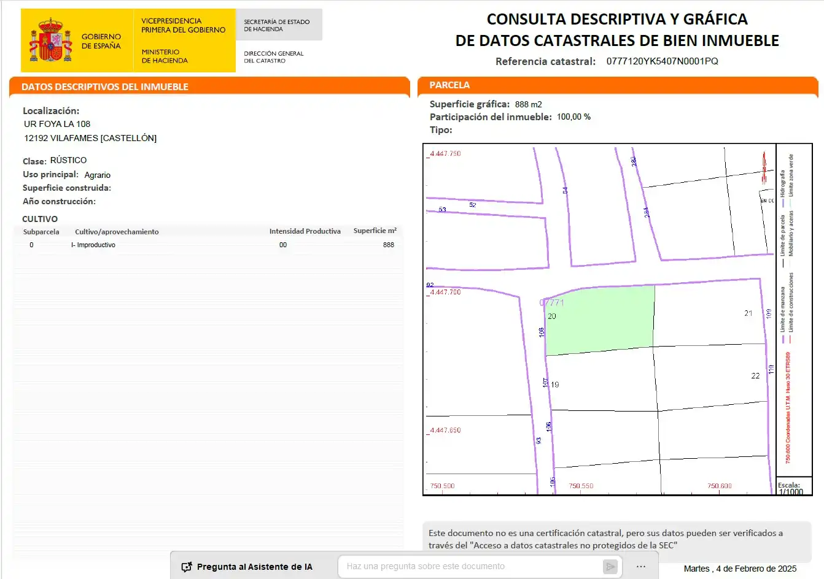The image size is (824, 579).
Task: Click parcel number '52' on the map
Action: coord(473,205)
